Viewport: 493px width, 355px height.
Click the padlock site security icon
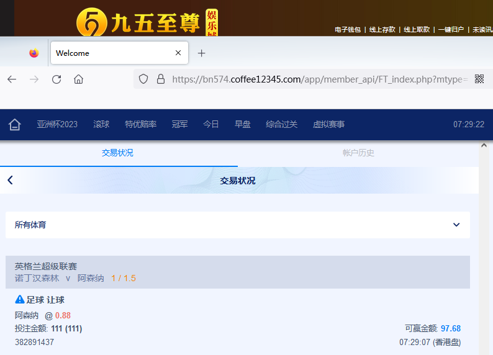pyautogui.click(x=161, y=79)
